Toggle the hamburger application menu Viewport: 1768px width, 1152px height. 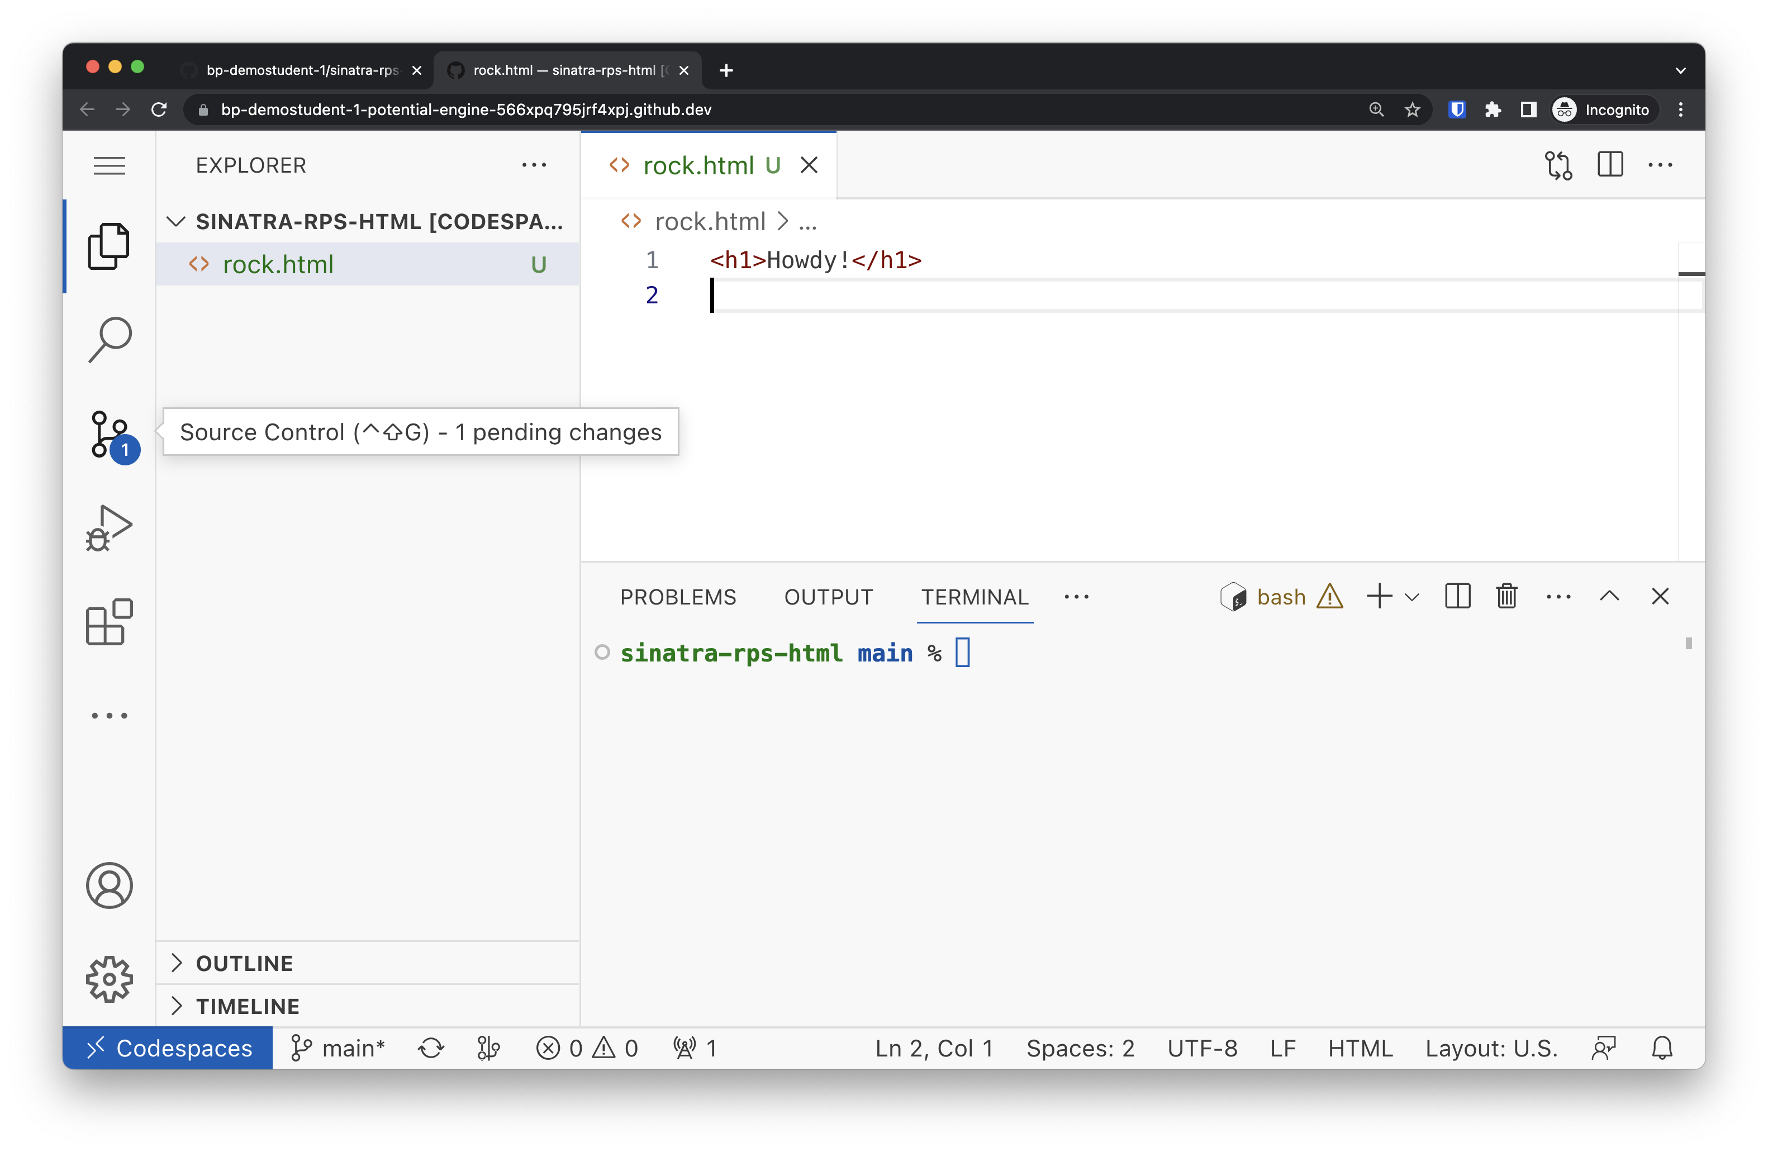pyautogui.click(x=109, y=165)
